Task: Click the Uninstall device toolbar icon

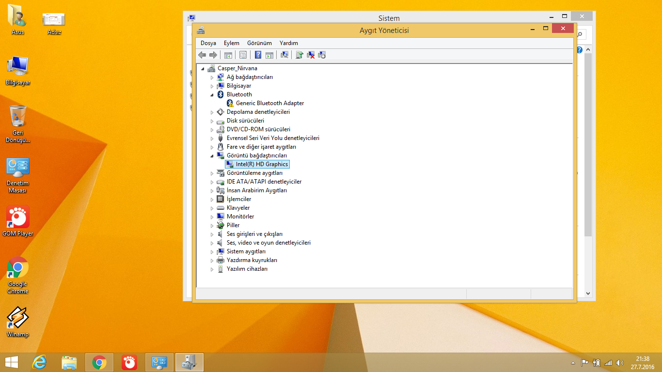Action: pos(311,55)
